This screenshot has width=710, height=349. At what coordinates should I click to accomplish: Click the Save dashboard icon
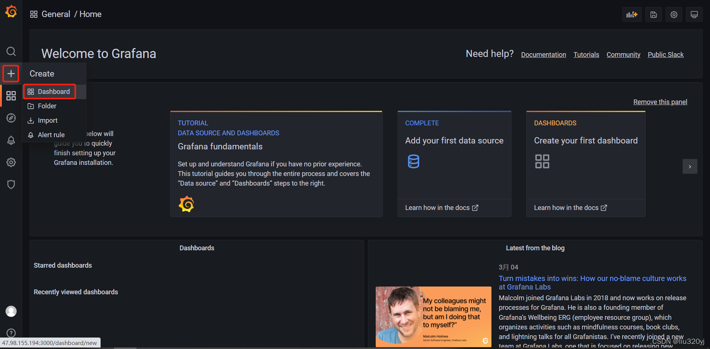coord(653,14)
